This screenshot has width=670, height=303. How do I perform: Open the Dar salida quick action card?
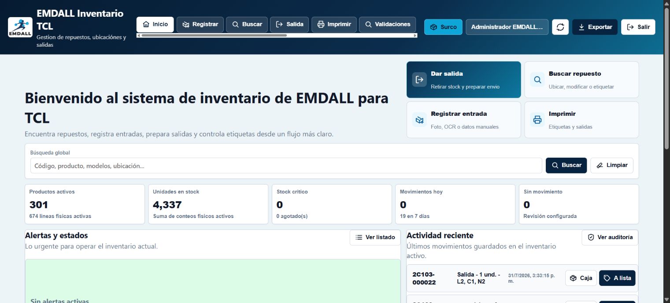tap(463, 80)
